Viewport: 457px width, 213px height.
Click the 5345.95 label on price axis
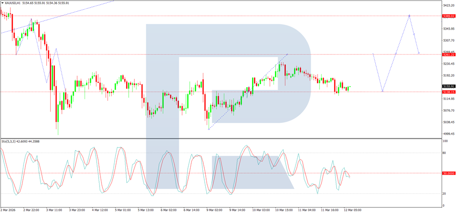point(448,29)
